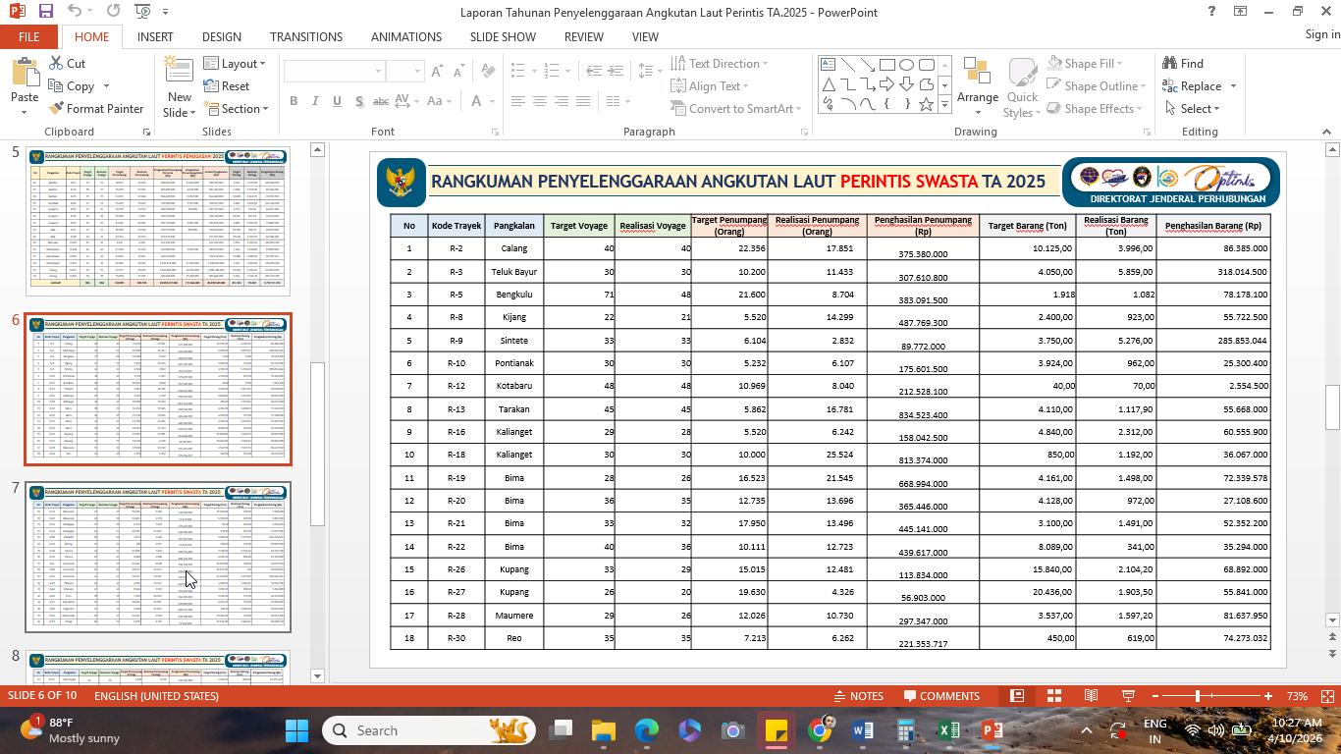1341x754 pixels.
Task: Open font name combo box
Action: click(335, 71)
